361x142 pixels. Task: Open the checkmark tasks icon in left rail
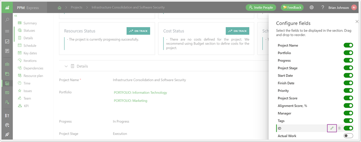[7, 42]
